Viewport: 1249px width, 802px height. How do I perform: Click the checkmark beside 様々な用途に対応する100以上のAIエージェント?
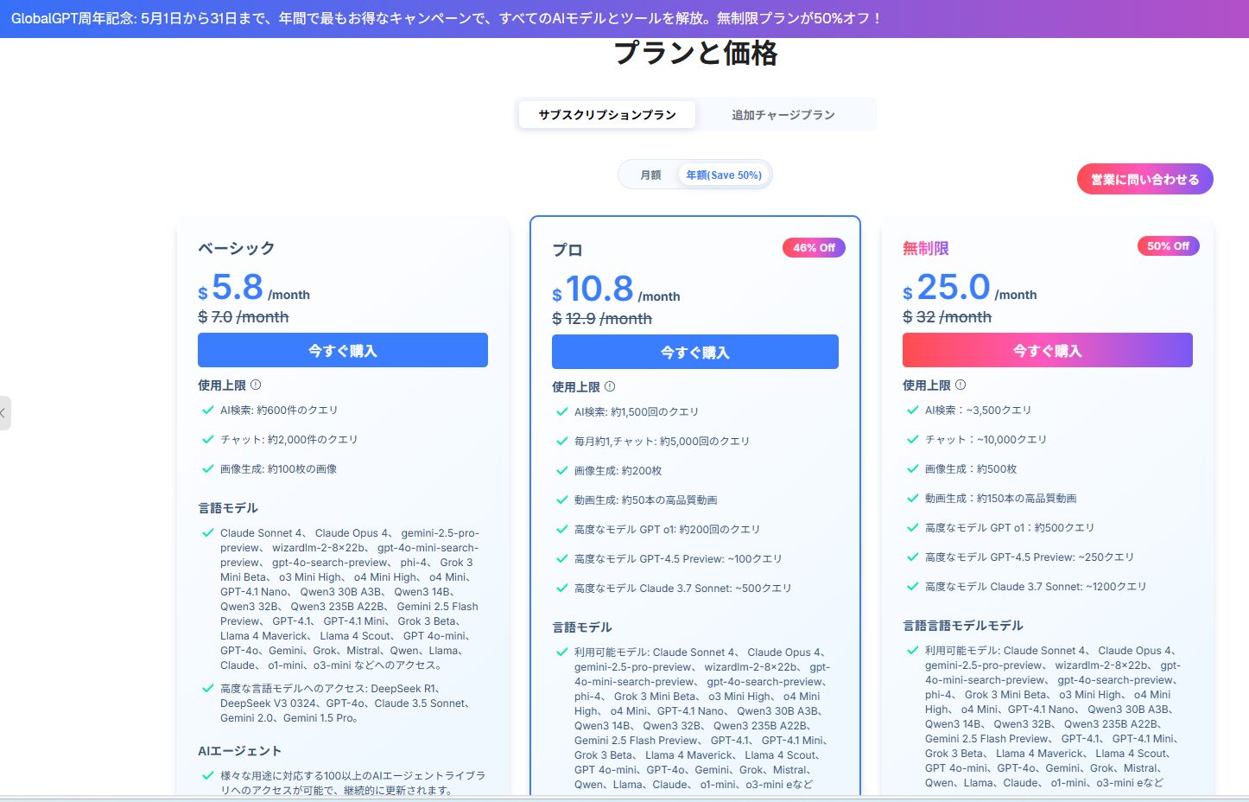[x=207, y=775]
